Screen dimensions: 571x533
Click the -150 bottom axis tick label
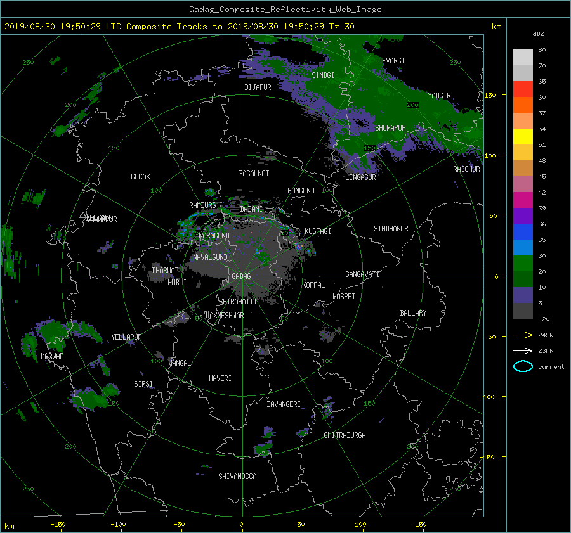(x=58, y=525)
